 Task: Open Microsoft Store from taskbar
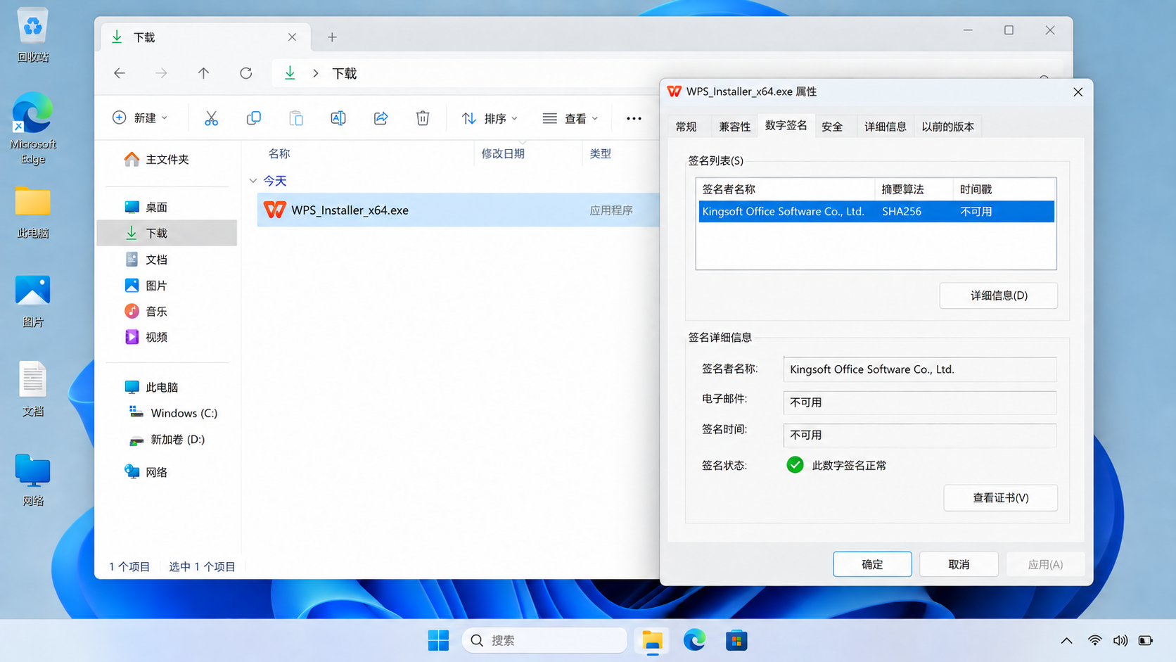tap(736, 640)
